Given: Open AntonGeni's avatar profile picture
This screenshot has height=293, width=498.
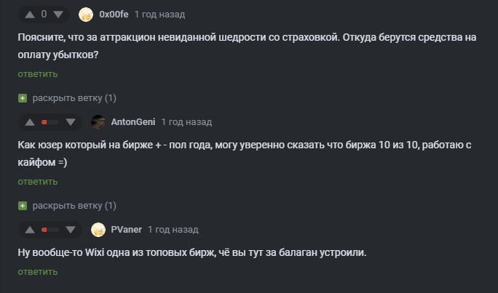Looking at the screenshot, I should [x=98, y=122].
